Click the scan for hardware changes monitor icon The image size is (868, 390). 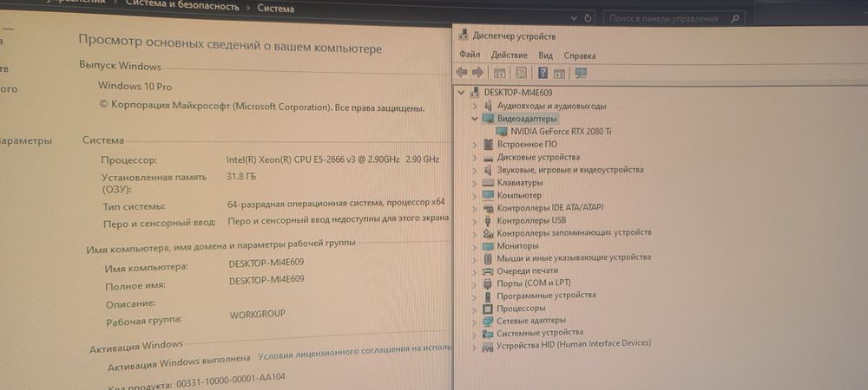tap(581, 74)
